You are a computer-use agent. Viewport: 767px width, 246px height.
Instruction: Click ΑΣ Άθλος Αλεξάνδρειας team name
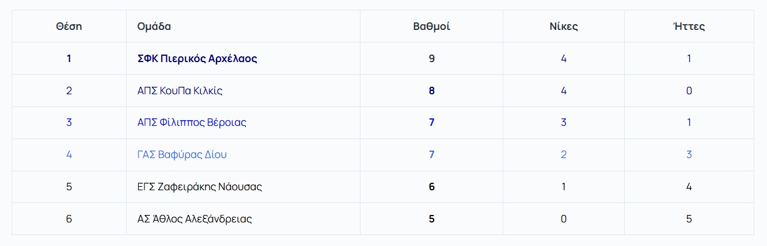click(x=195, y=219)
